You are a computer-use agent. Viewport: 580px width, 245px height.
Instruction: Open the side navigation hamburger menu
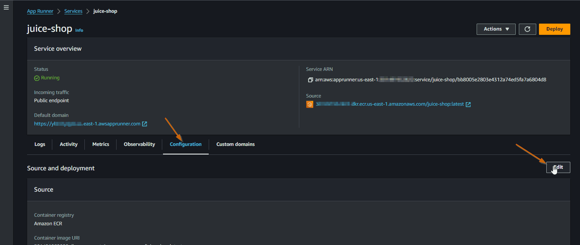click(x=6, y=8)
